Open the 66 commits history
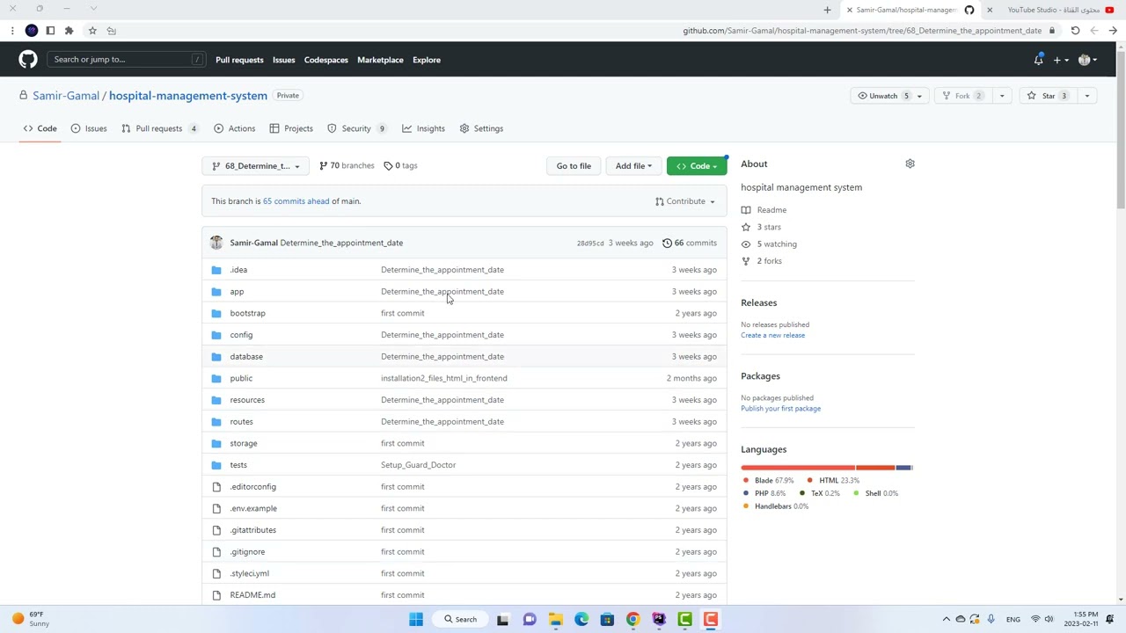 coord(690,243)
